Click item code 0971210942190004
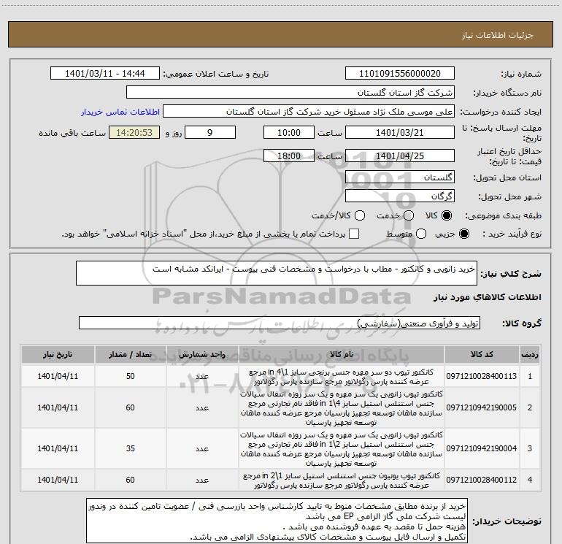The height and width of the screenshot is (544, 562). [x=482, y=448]
